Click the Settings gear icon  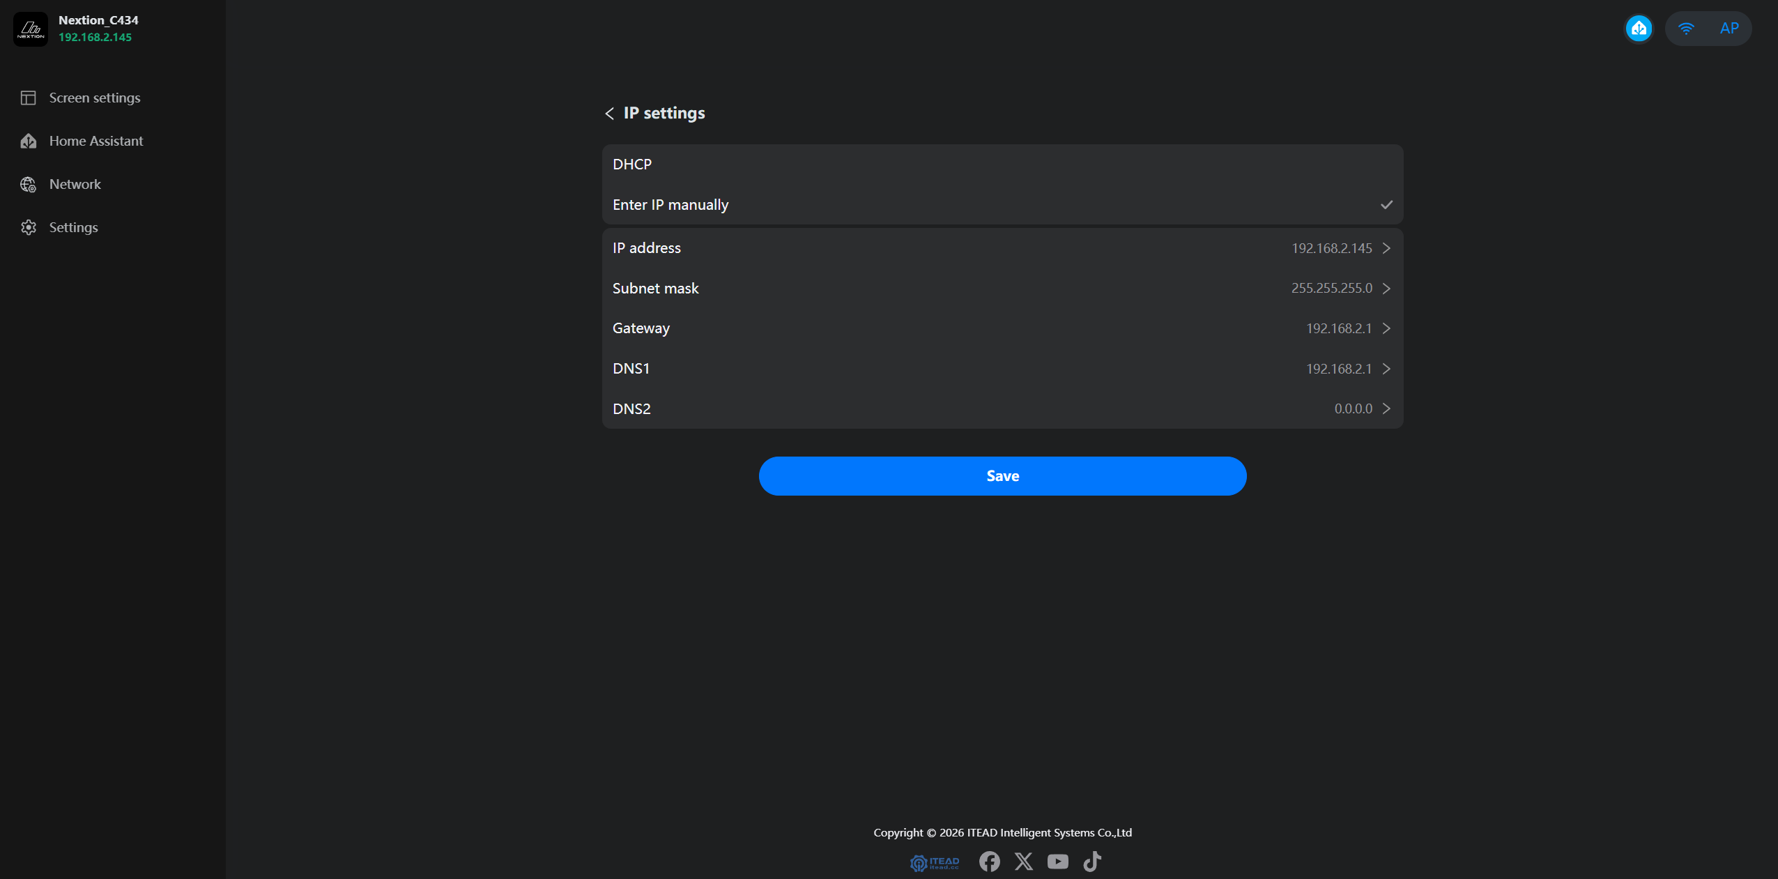[29, 227]
